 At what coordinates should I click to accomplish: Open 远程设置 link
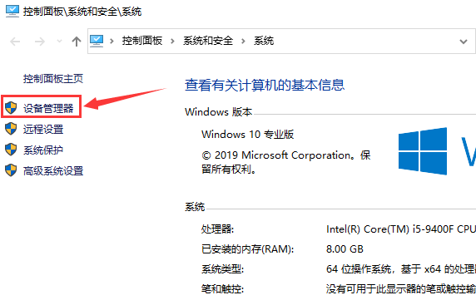coord(43,129)
